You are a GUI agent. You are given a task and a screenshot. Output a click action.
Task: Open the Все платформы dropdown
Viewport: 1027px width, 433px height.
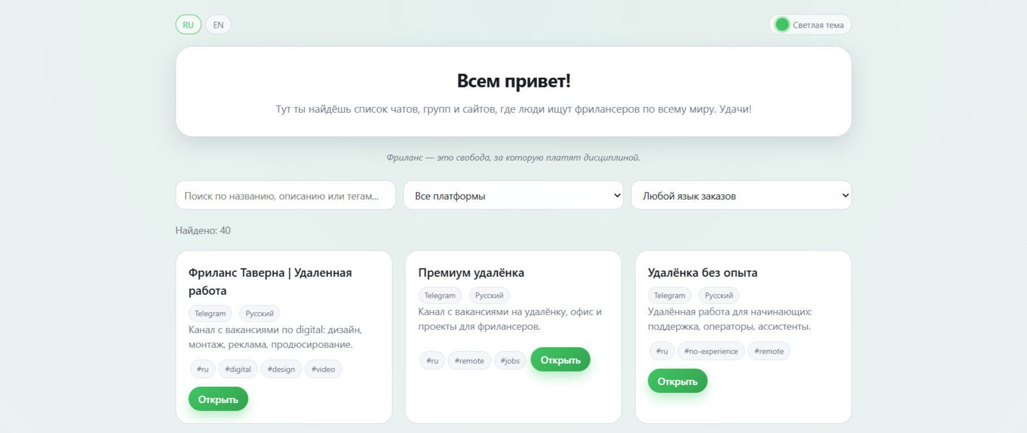(x=513, y=195)
